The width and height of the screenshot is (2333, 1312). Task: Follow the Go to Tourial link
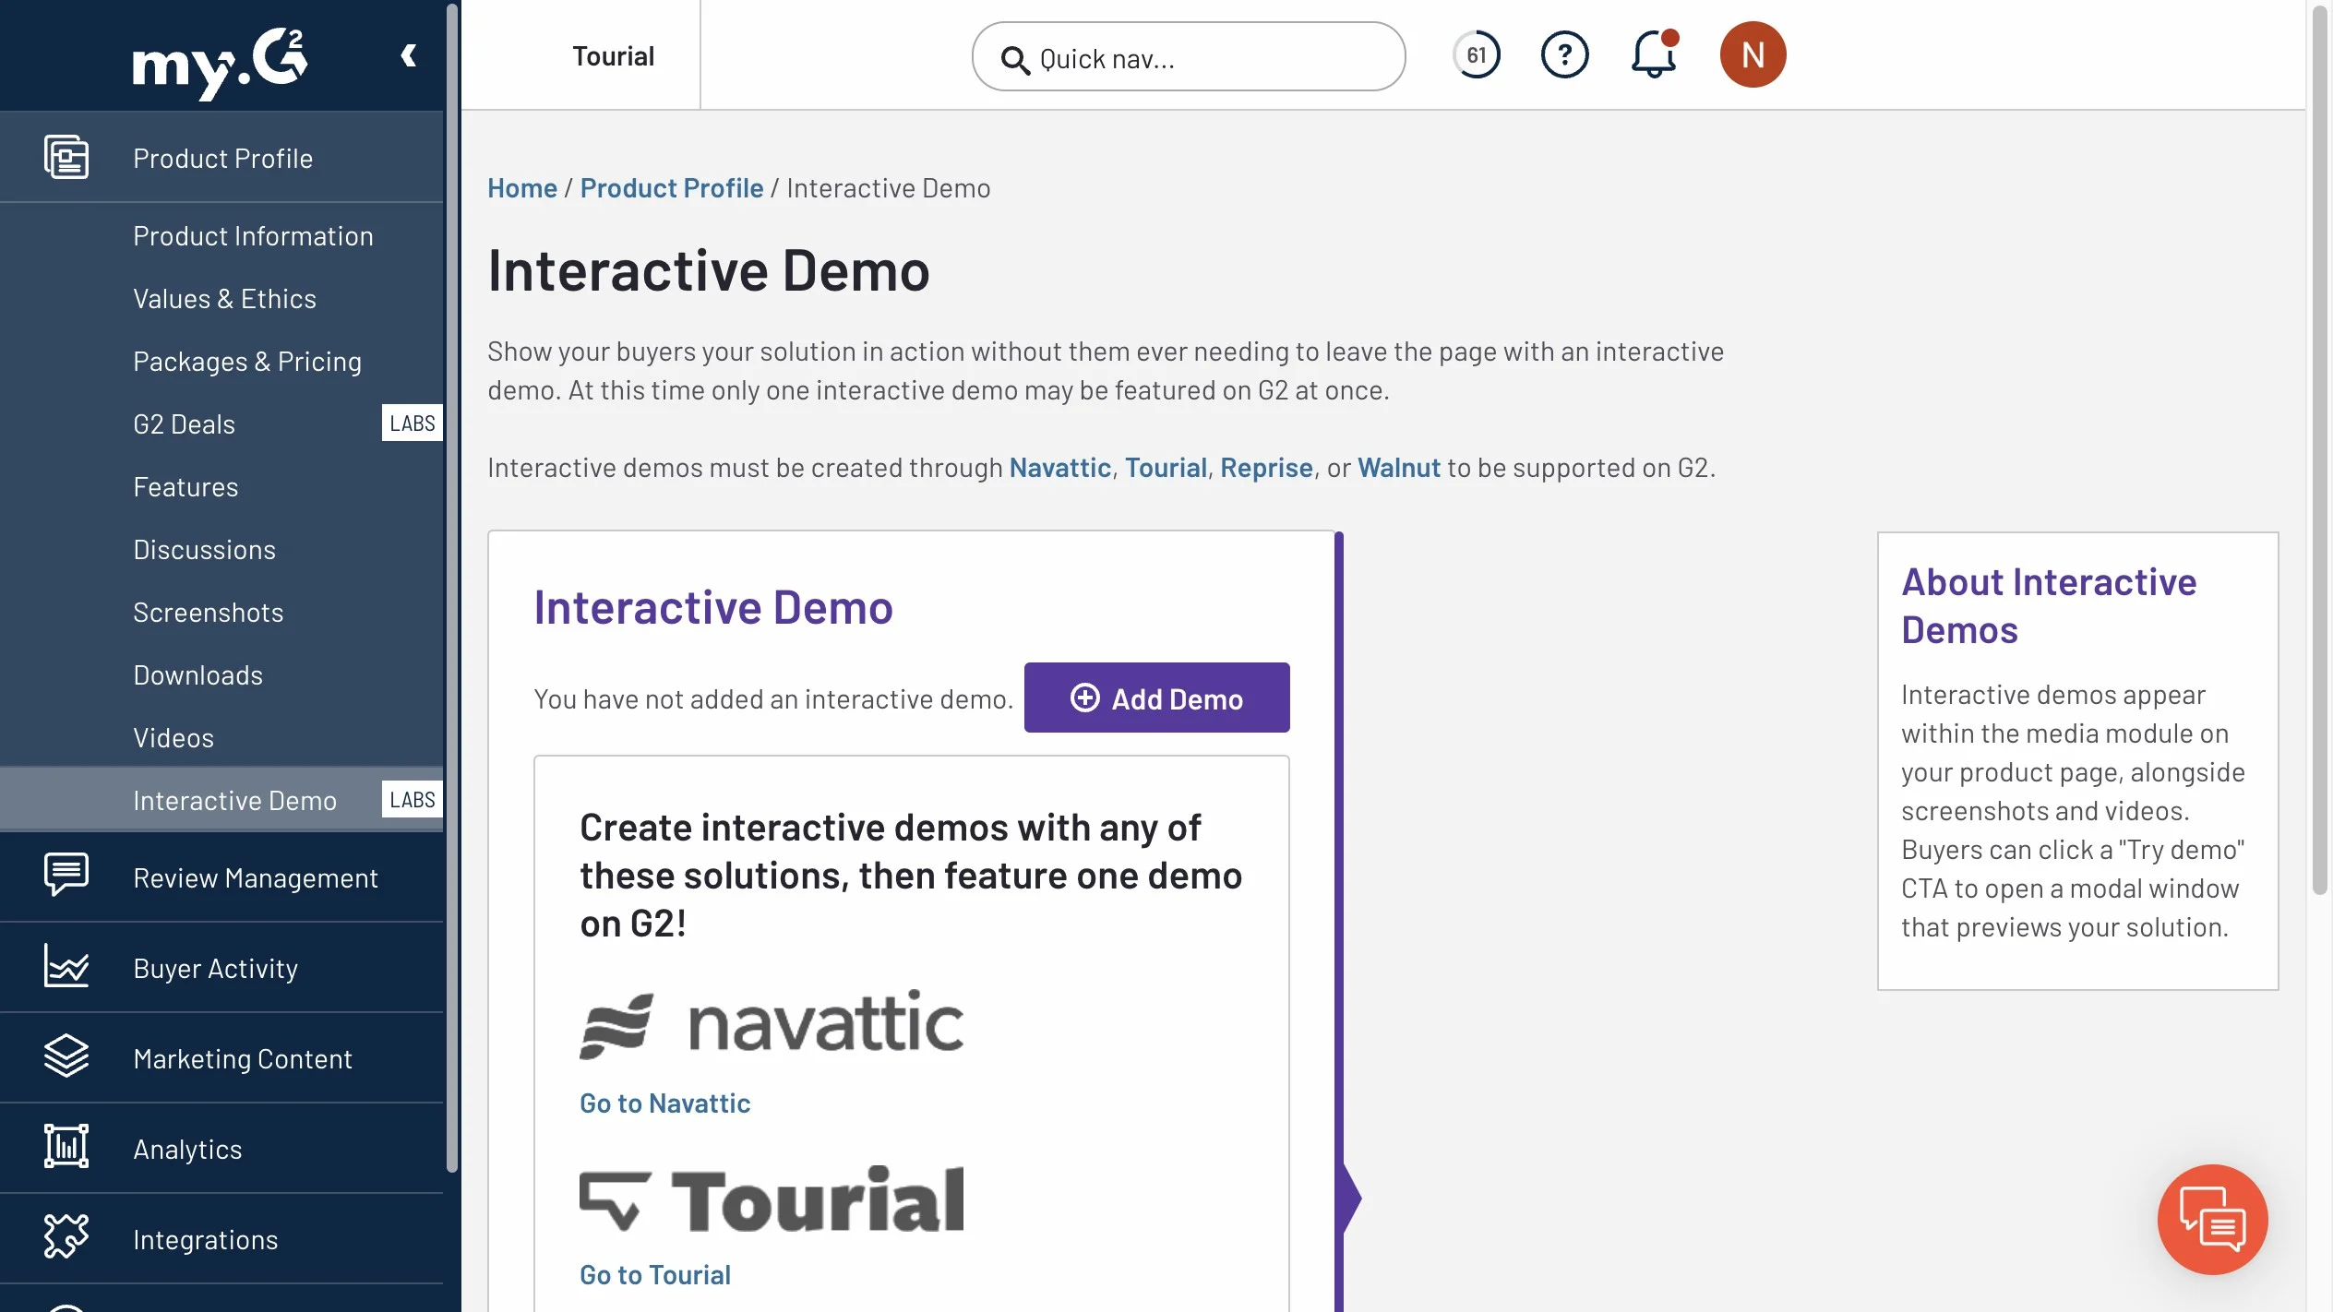[655, 1275]
